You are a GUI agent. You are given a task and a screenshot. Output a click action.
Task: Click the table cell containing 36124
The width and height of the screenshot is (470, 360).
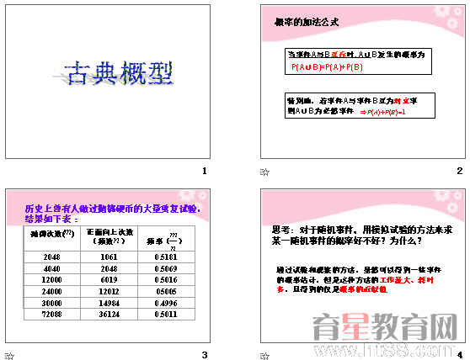(109, 315)
